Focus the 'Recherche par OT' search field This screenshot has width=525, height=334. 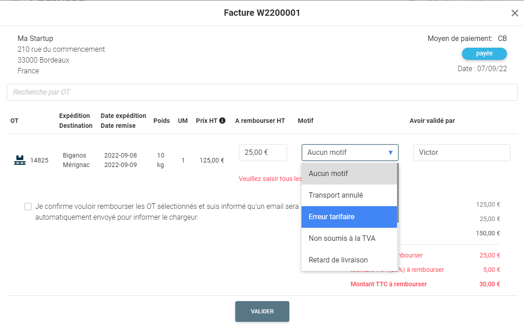tap(262, 92)
